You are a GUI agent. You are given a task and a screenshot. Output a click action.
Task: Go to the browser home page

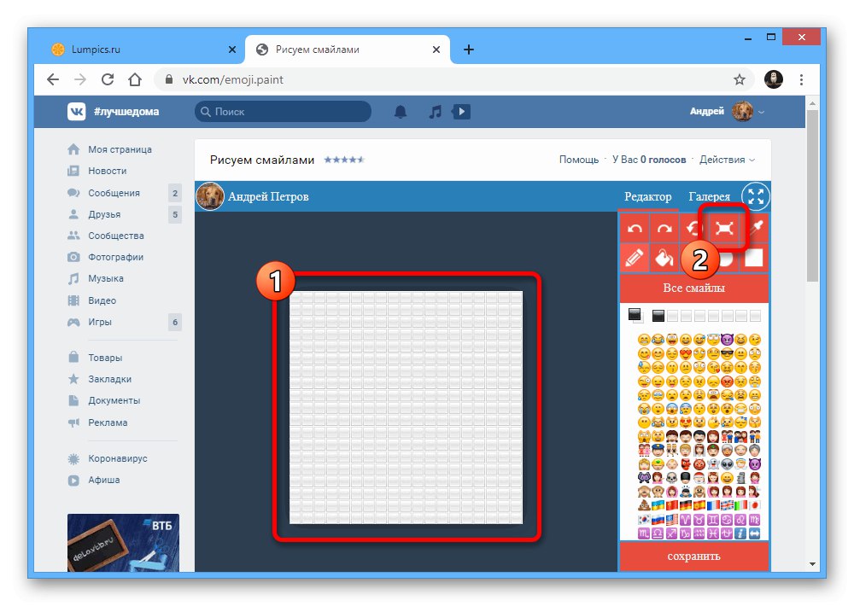pyautogui.click(x=135, y=79)
